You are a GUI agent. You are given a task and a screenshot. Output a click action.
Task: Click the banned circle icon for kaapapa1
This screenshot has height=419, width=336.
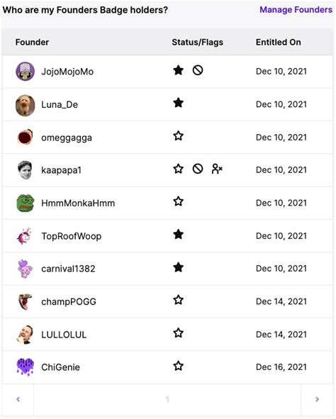[198, 169]
